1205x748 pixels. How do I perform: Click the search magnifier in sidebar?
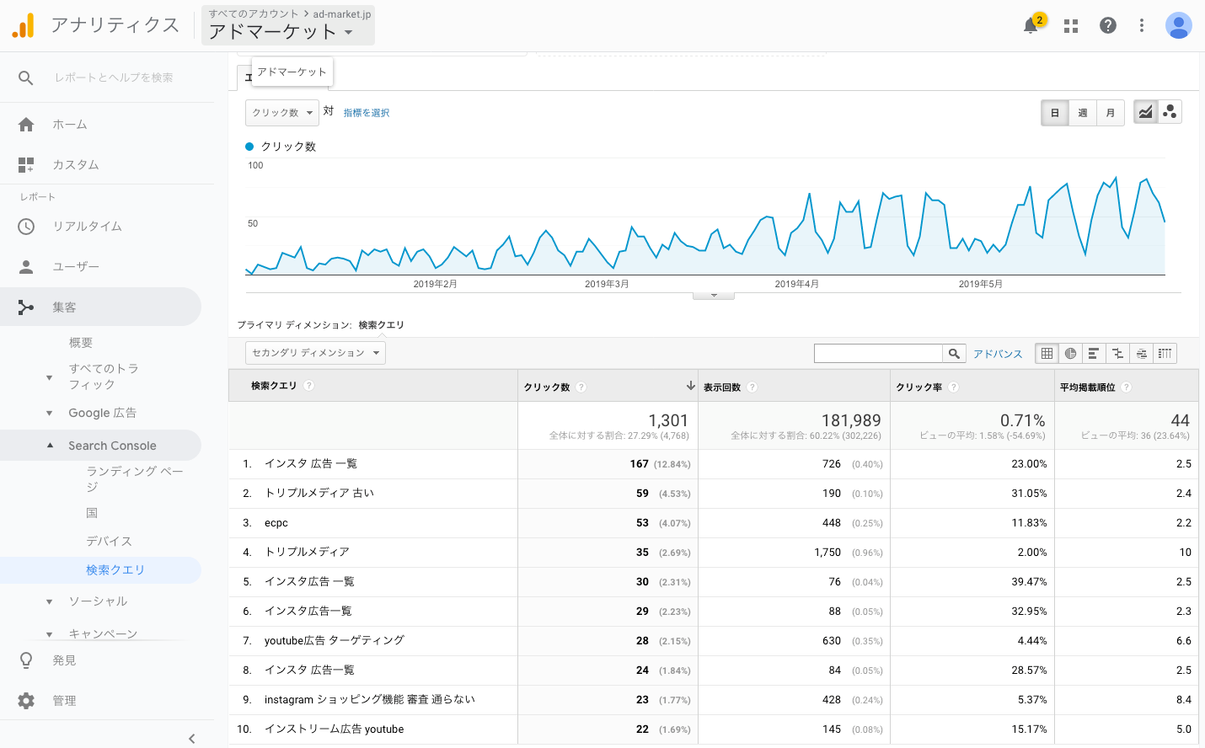click(x=26, y=77)
